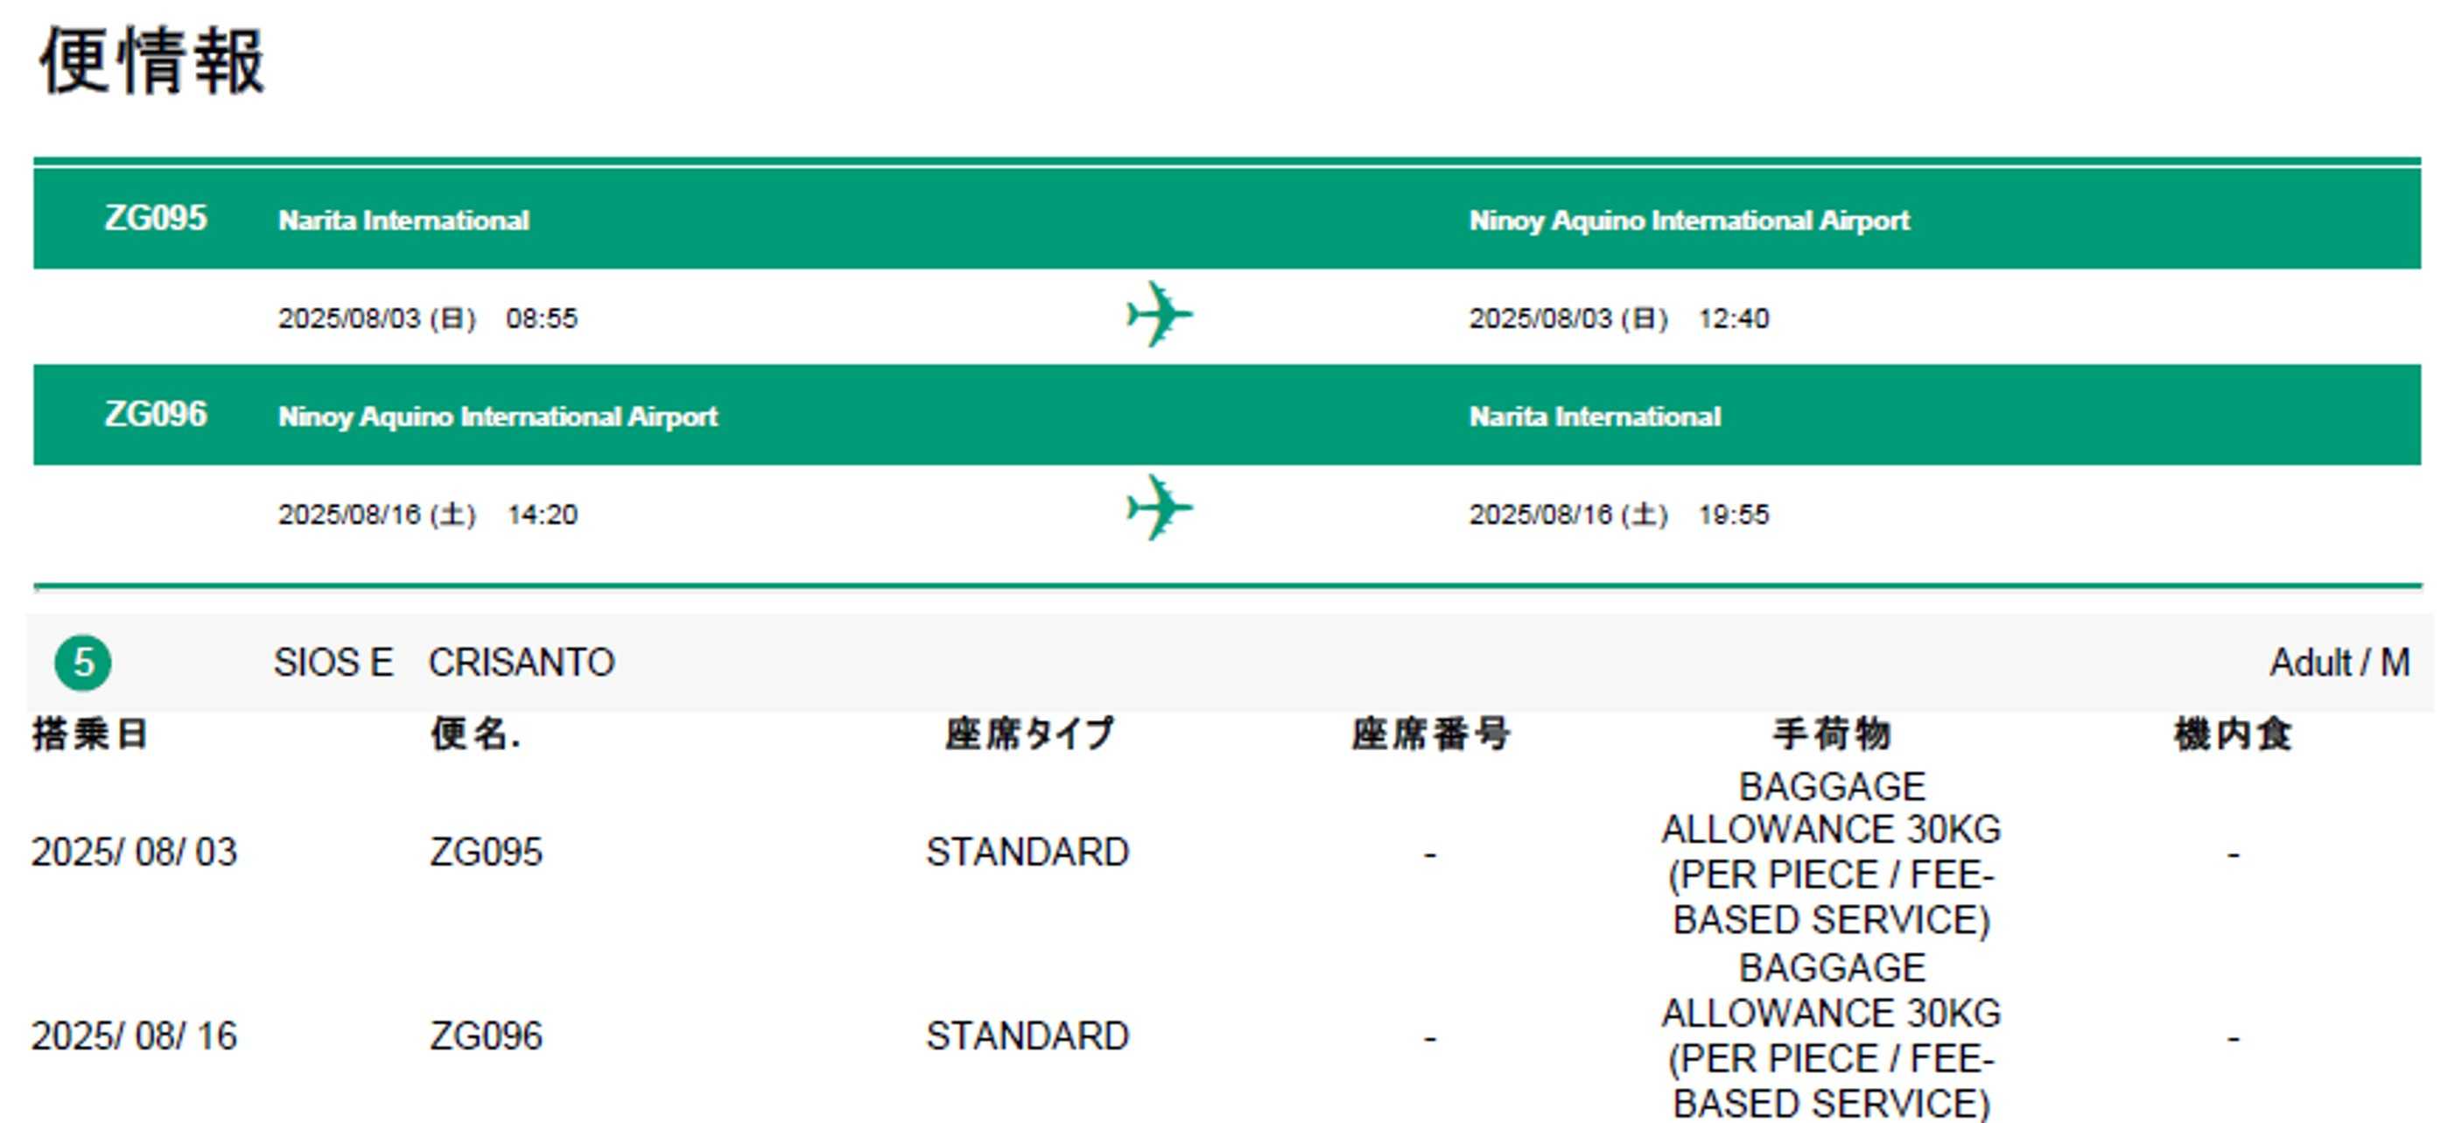The width and height of the screenshot is (2455, 1123).
Task: Click Ninoy Aquino departure airport for ZG096
Action: click(497, 417)
